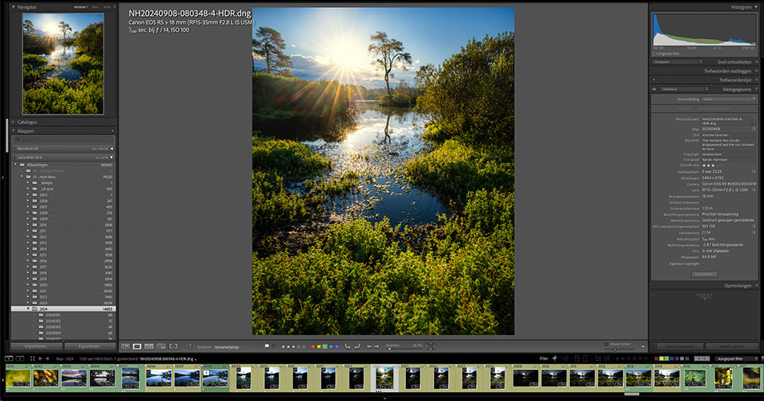Rotate photo counterclockwise
Screen dimensions: 764x401
(x=348, y=346)
